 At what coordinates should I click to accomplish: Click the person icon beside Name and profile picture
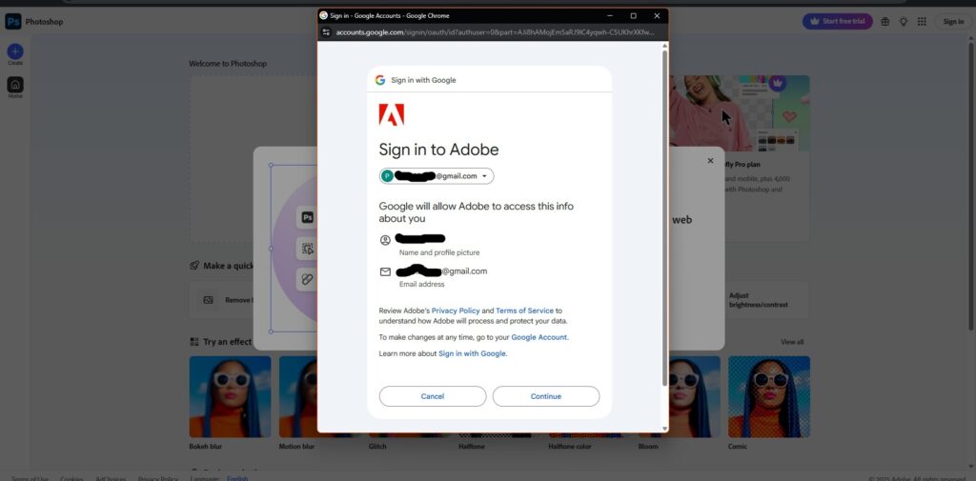tap(385, 240)
